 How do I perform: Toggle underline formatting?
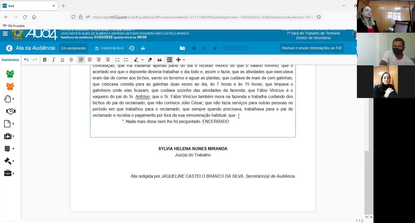click(63, 60)
